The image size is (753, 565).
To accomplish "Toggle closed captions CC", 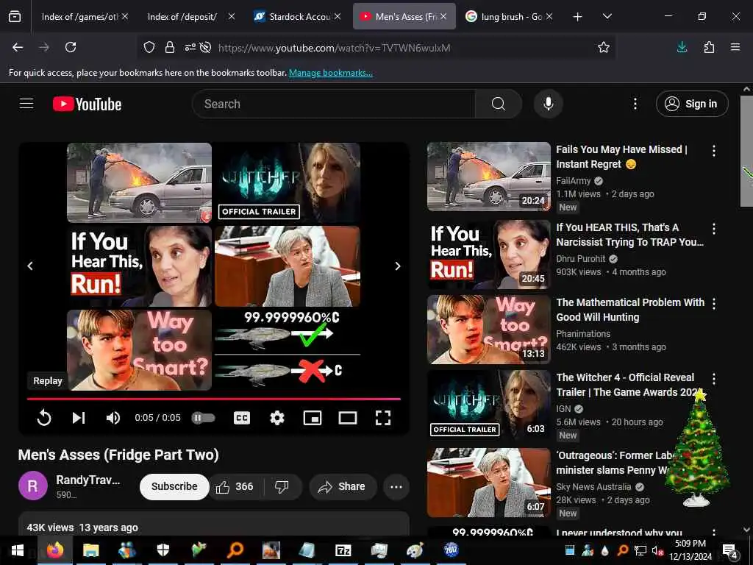I will (241, 418).
